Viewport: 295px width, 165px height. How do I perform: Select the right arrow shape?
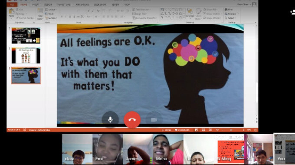[173, 13]
